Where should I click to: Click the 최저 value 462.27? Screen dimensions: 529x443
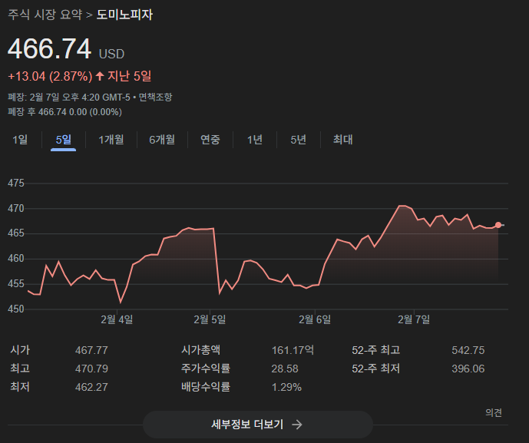[x=91, y=387]
